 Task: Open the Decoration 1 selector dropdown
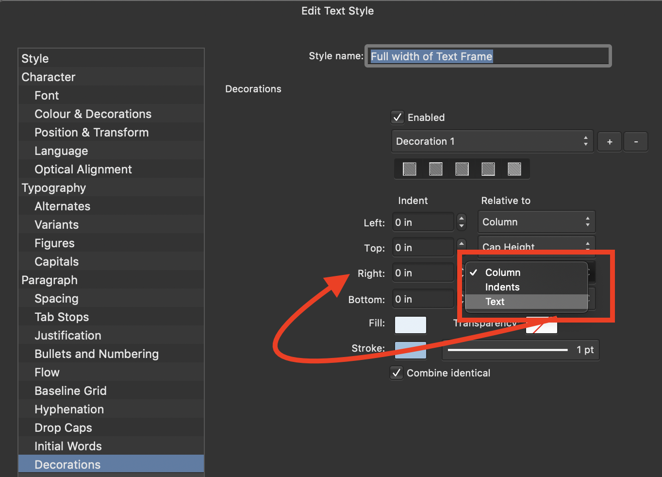(x=492, y=141)
